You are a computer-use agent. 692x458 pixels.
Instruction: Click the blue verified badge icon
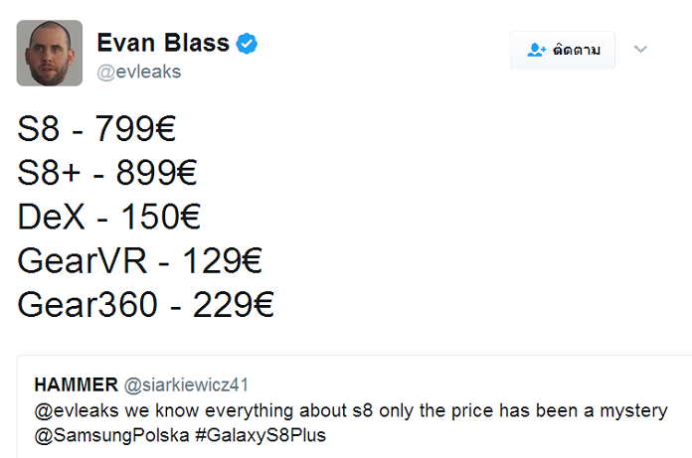[x=247, y=43]
